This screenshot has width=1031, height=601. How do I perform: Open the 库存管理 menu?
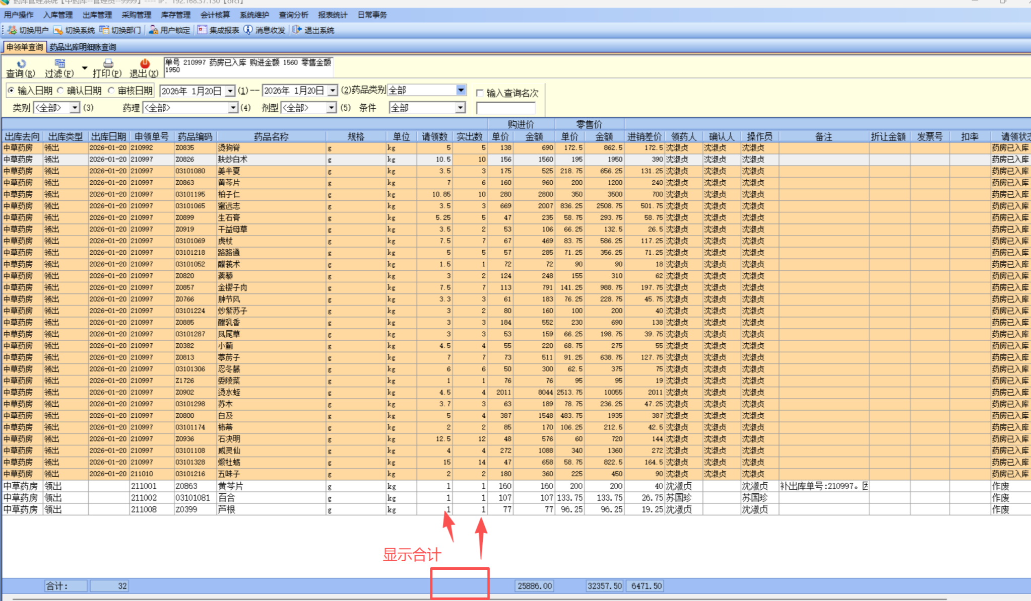point(175,15)
